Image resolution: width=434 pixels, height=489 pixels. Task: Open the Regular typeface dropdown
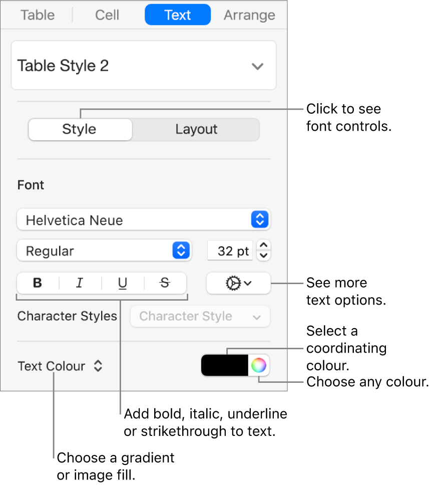[x=104, y=251]
